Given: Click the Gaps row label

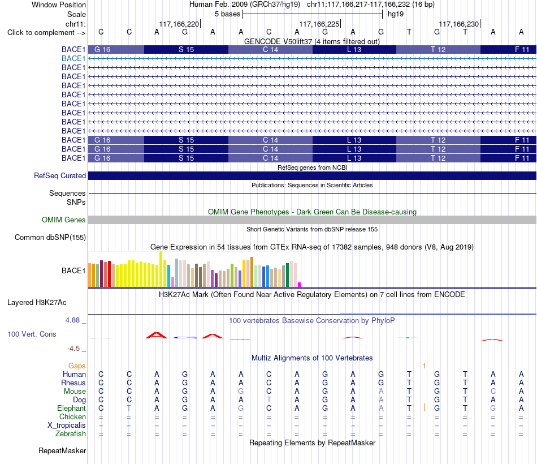Looking at the screenshot, I should [77, 366].
